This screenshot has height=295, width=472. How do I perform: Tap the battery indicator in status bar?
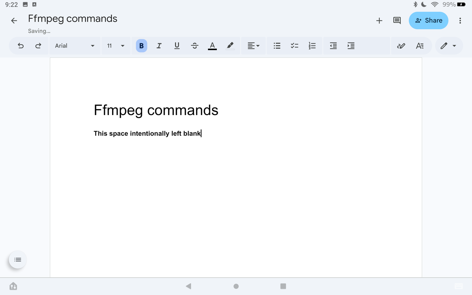click(x=461, y=5)
